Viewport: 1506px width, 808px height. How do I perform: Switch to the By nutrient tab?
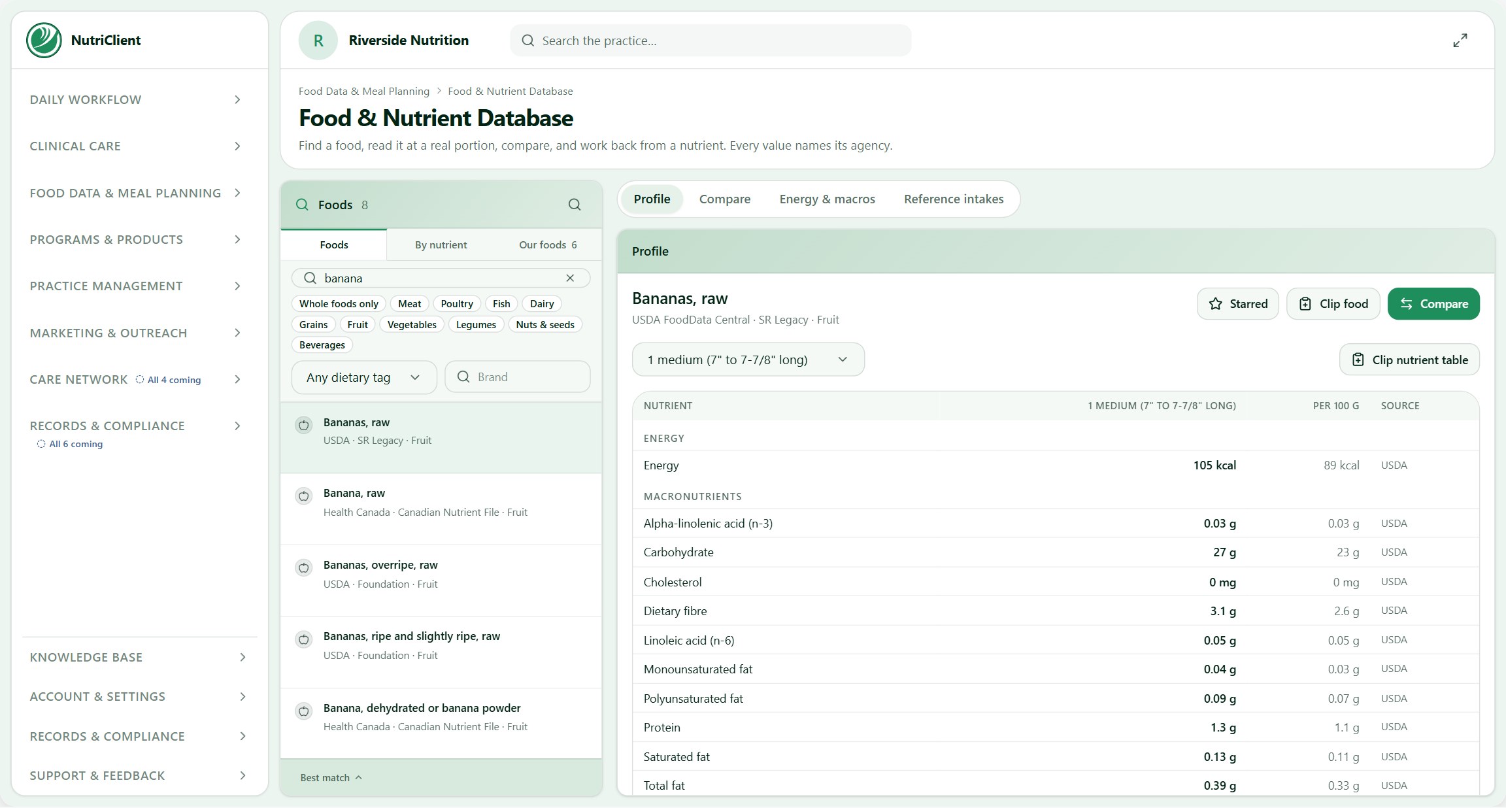click(441, 244)
